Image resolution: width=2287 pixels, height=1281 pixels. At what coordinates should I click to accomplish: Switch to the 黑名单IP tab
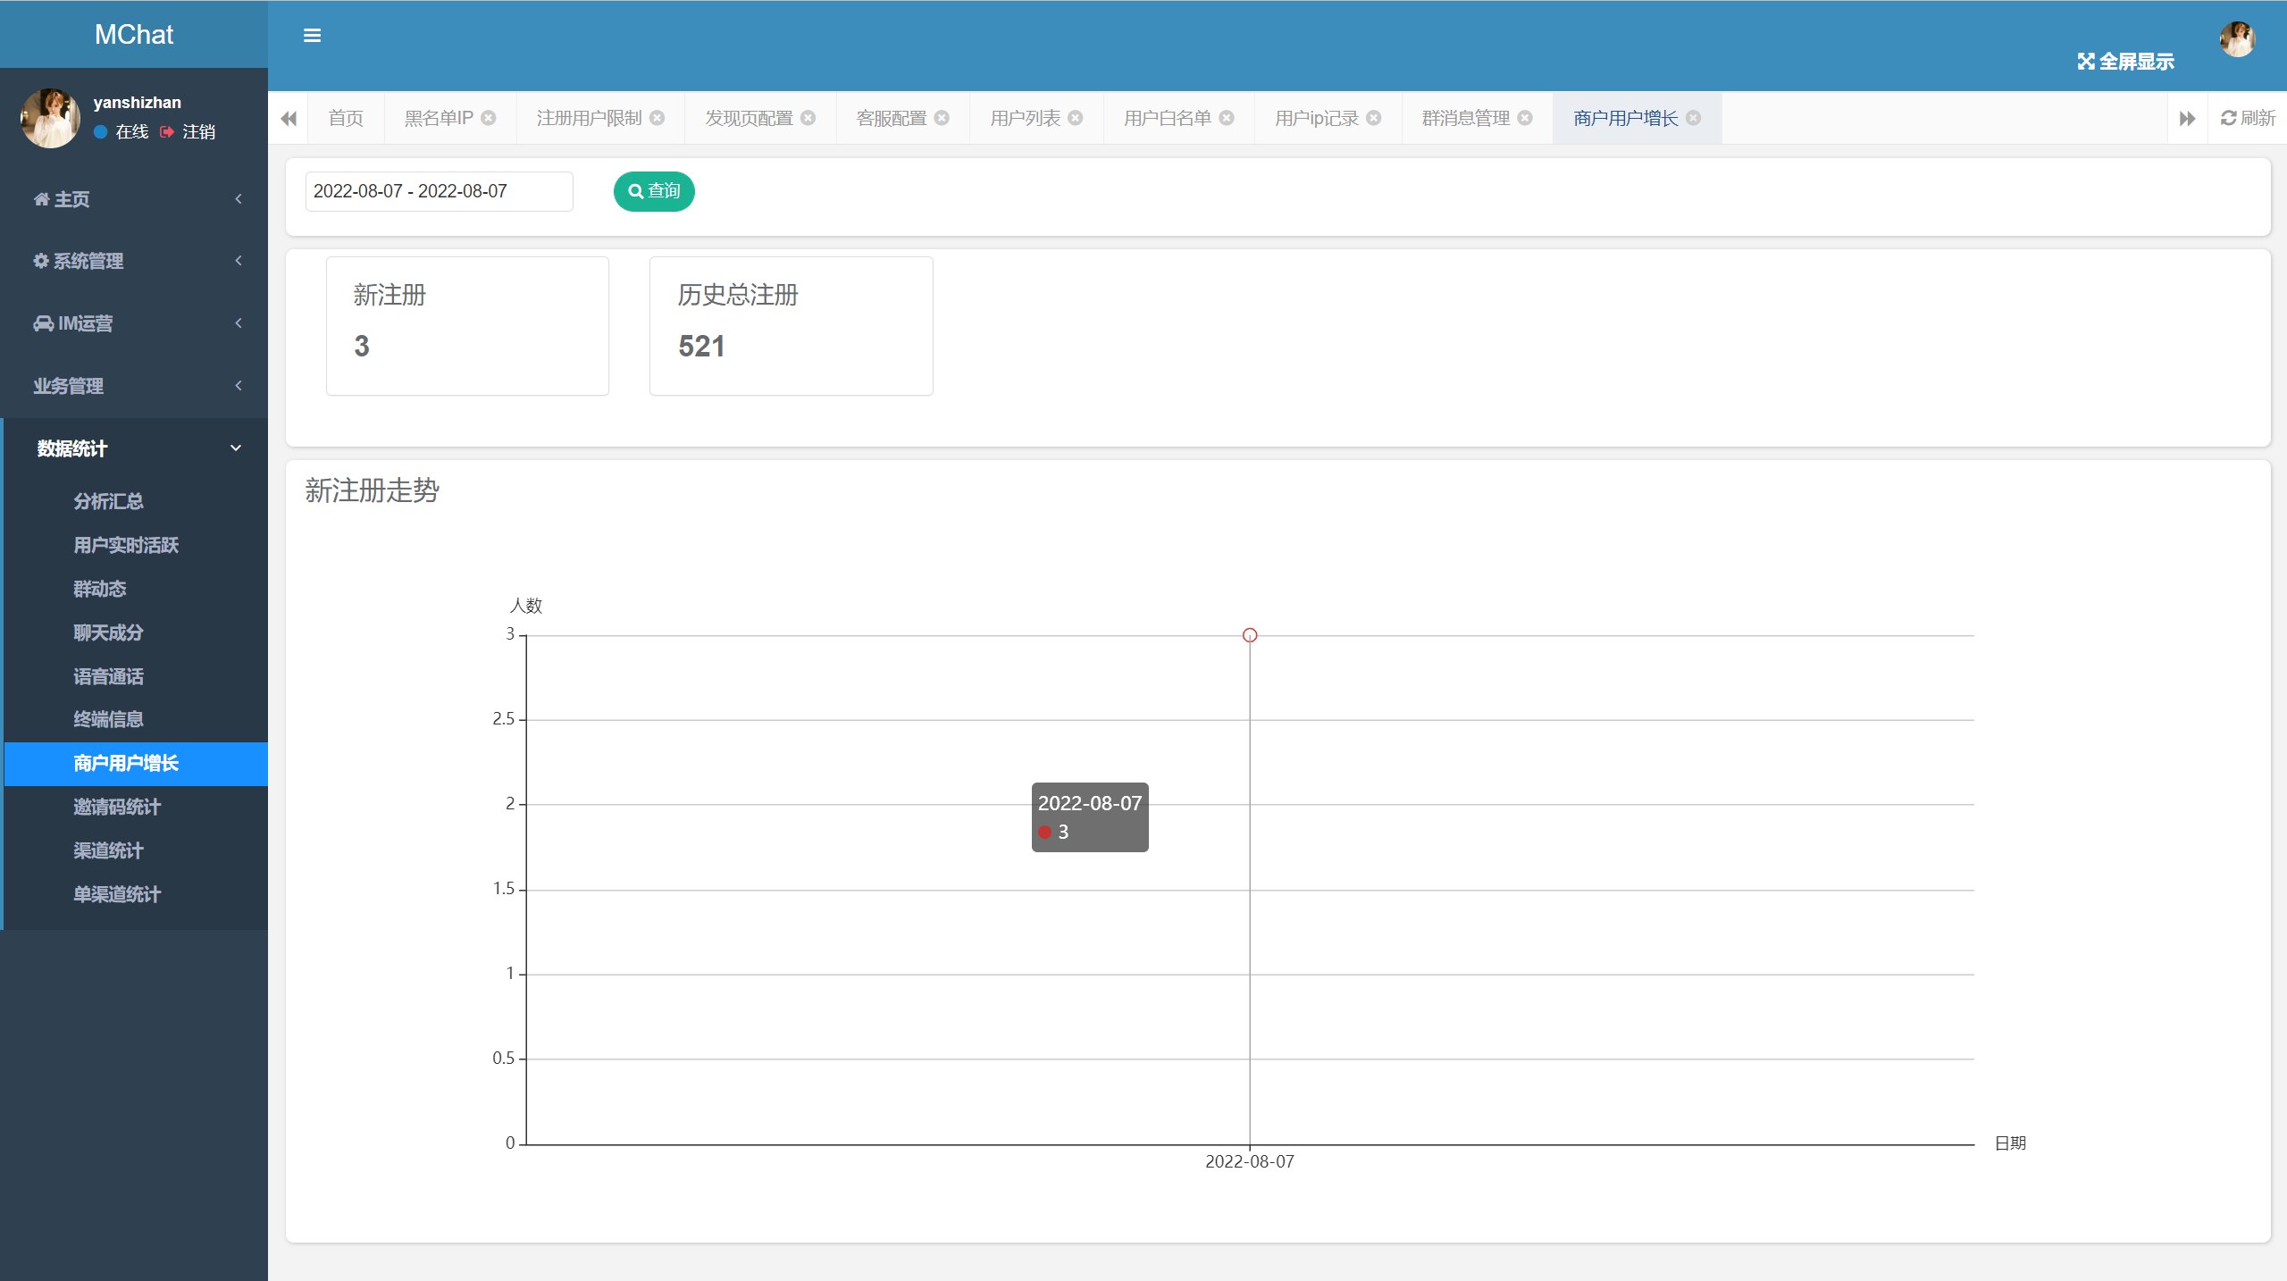coord(439,118)
